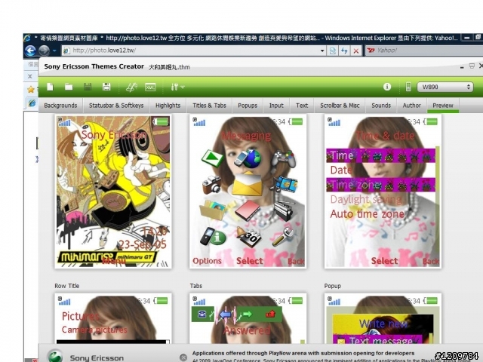This screenshot has width=483, height=362.
Task: Click the Time & date preview thumbnail
Action: [383, 191]
